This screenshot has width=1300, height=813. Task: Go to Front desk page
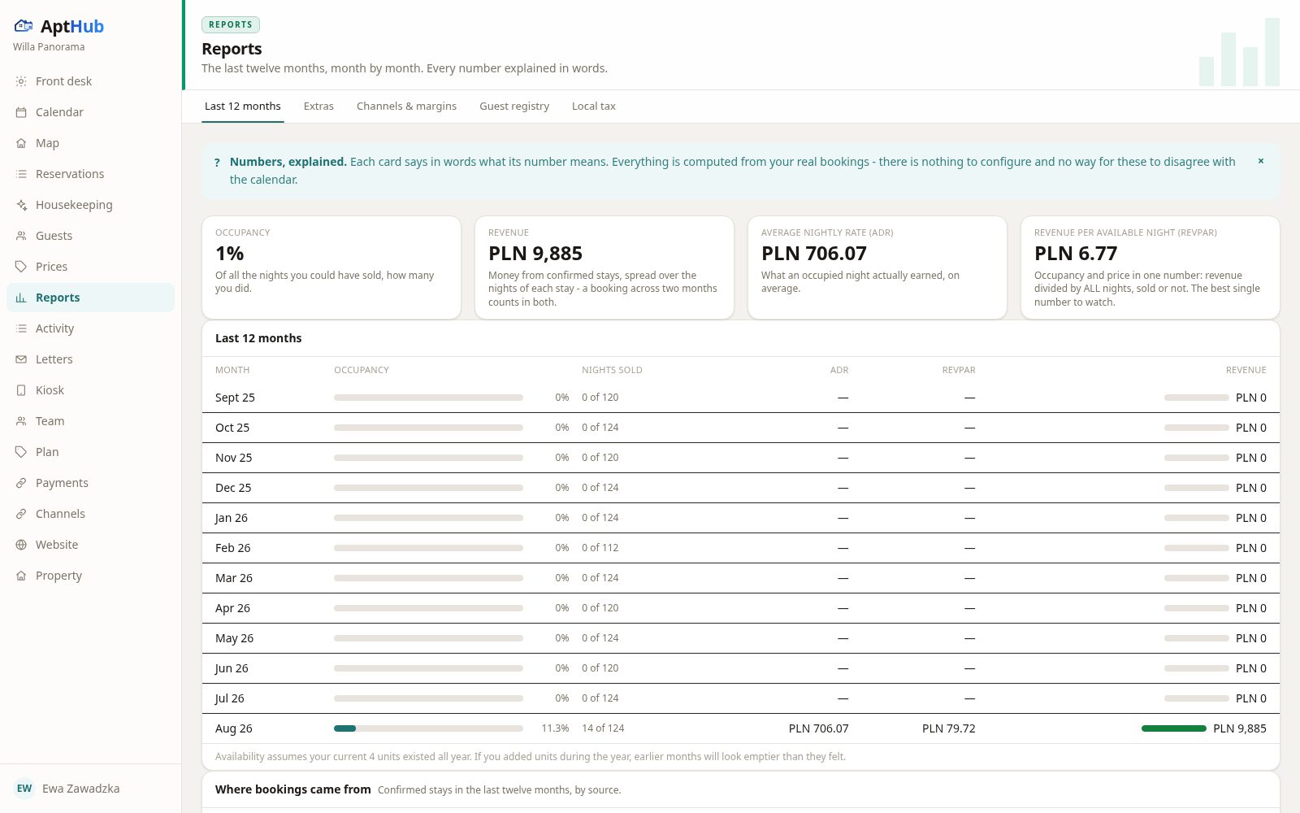tap(90, 81)
